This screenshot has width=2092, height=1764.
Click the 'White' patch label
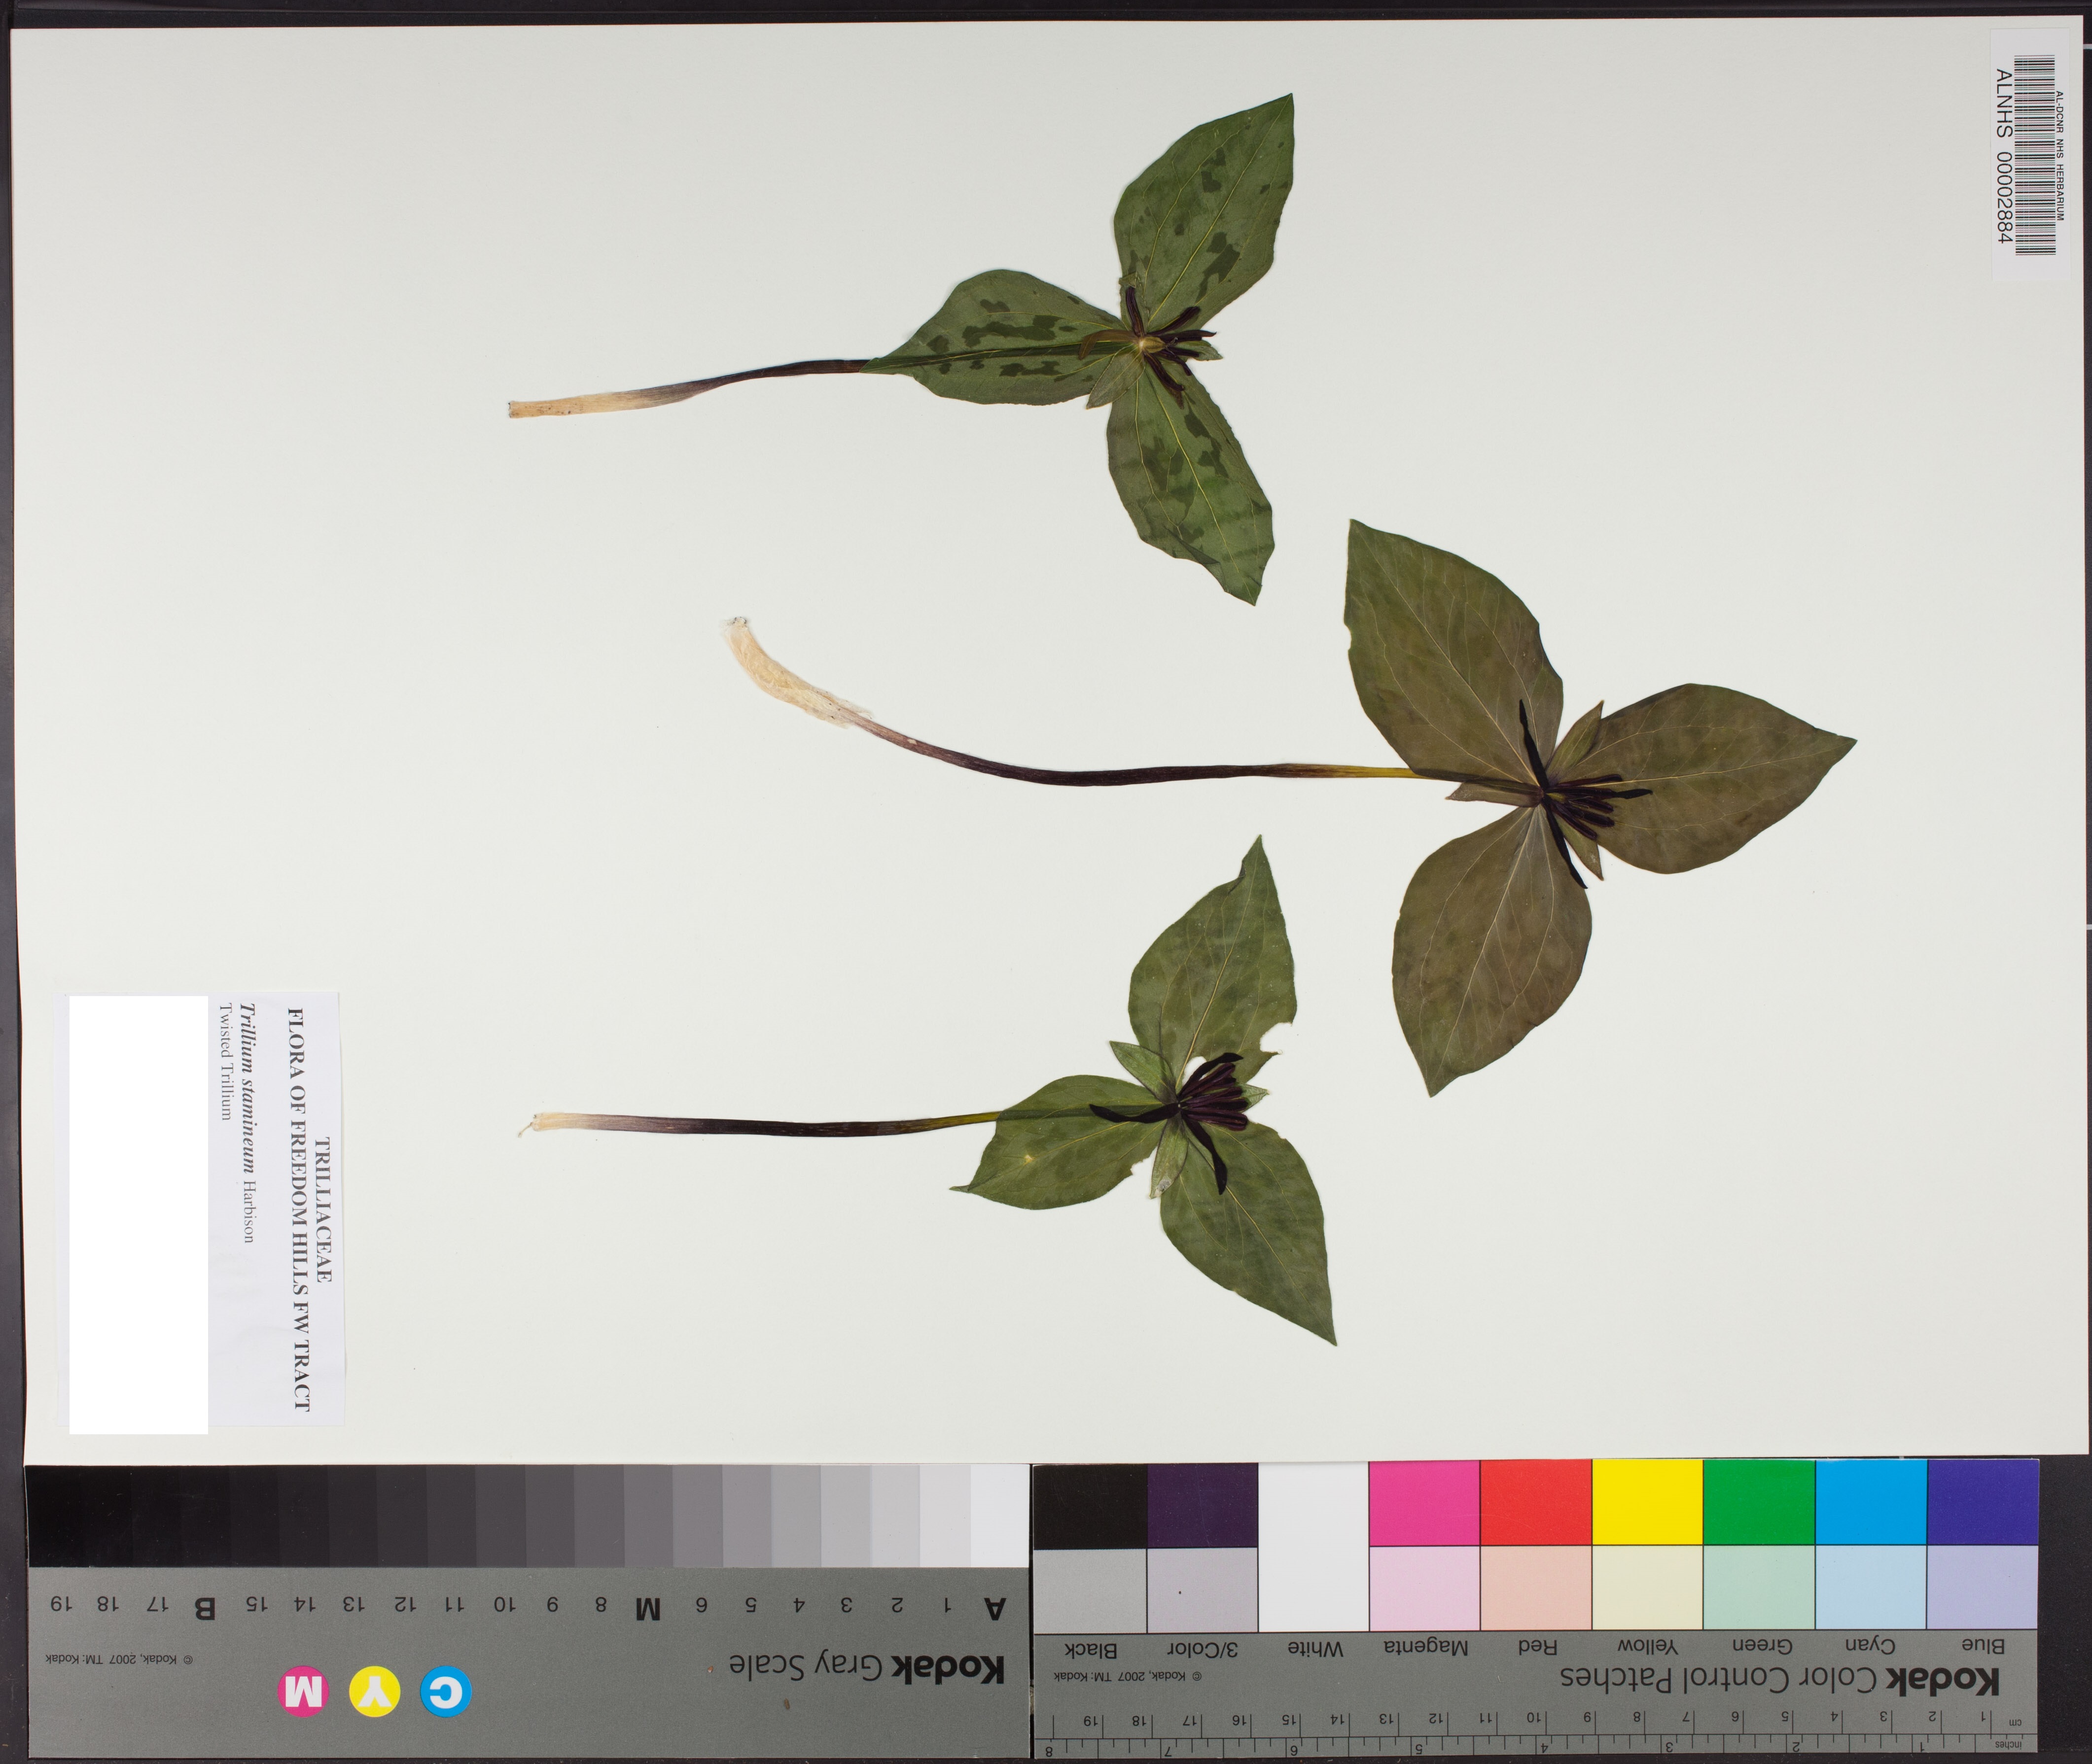(1314, 1648)
